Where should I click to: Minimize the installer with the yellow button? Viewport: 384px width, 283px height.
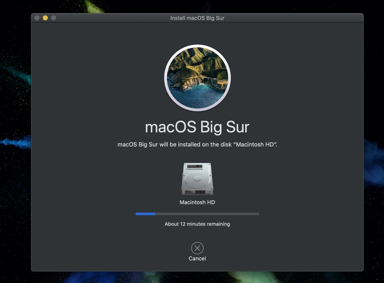45,18
